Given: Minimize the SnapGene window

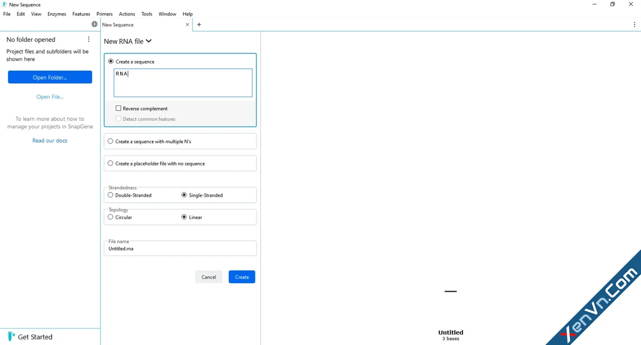Looking at the screenshot, I should pos(594,5).
